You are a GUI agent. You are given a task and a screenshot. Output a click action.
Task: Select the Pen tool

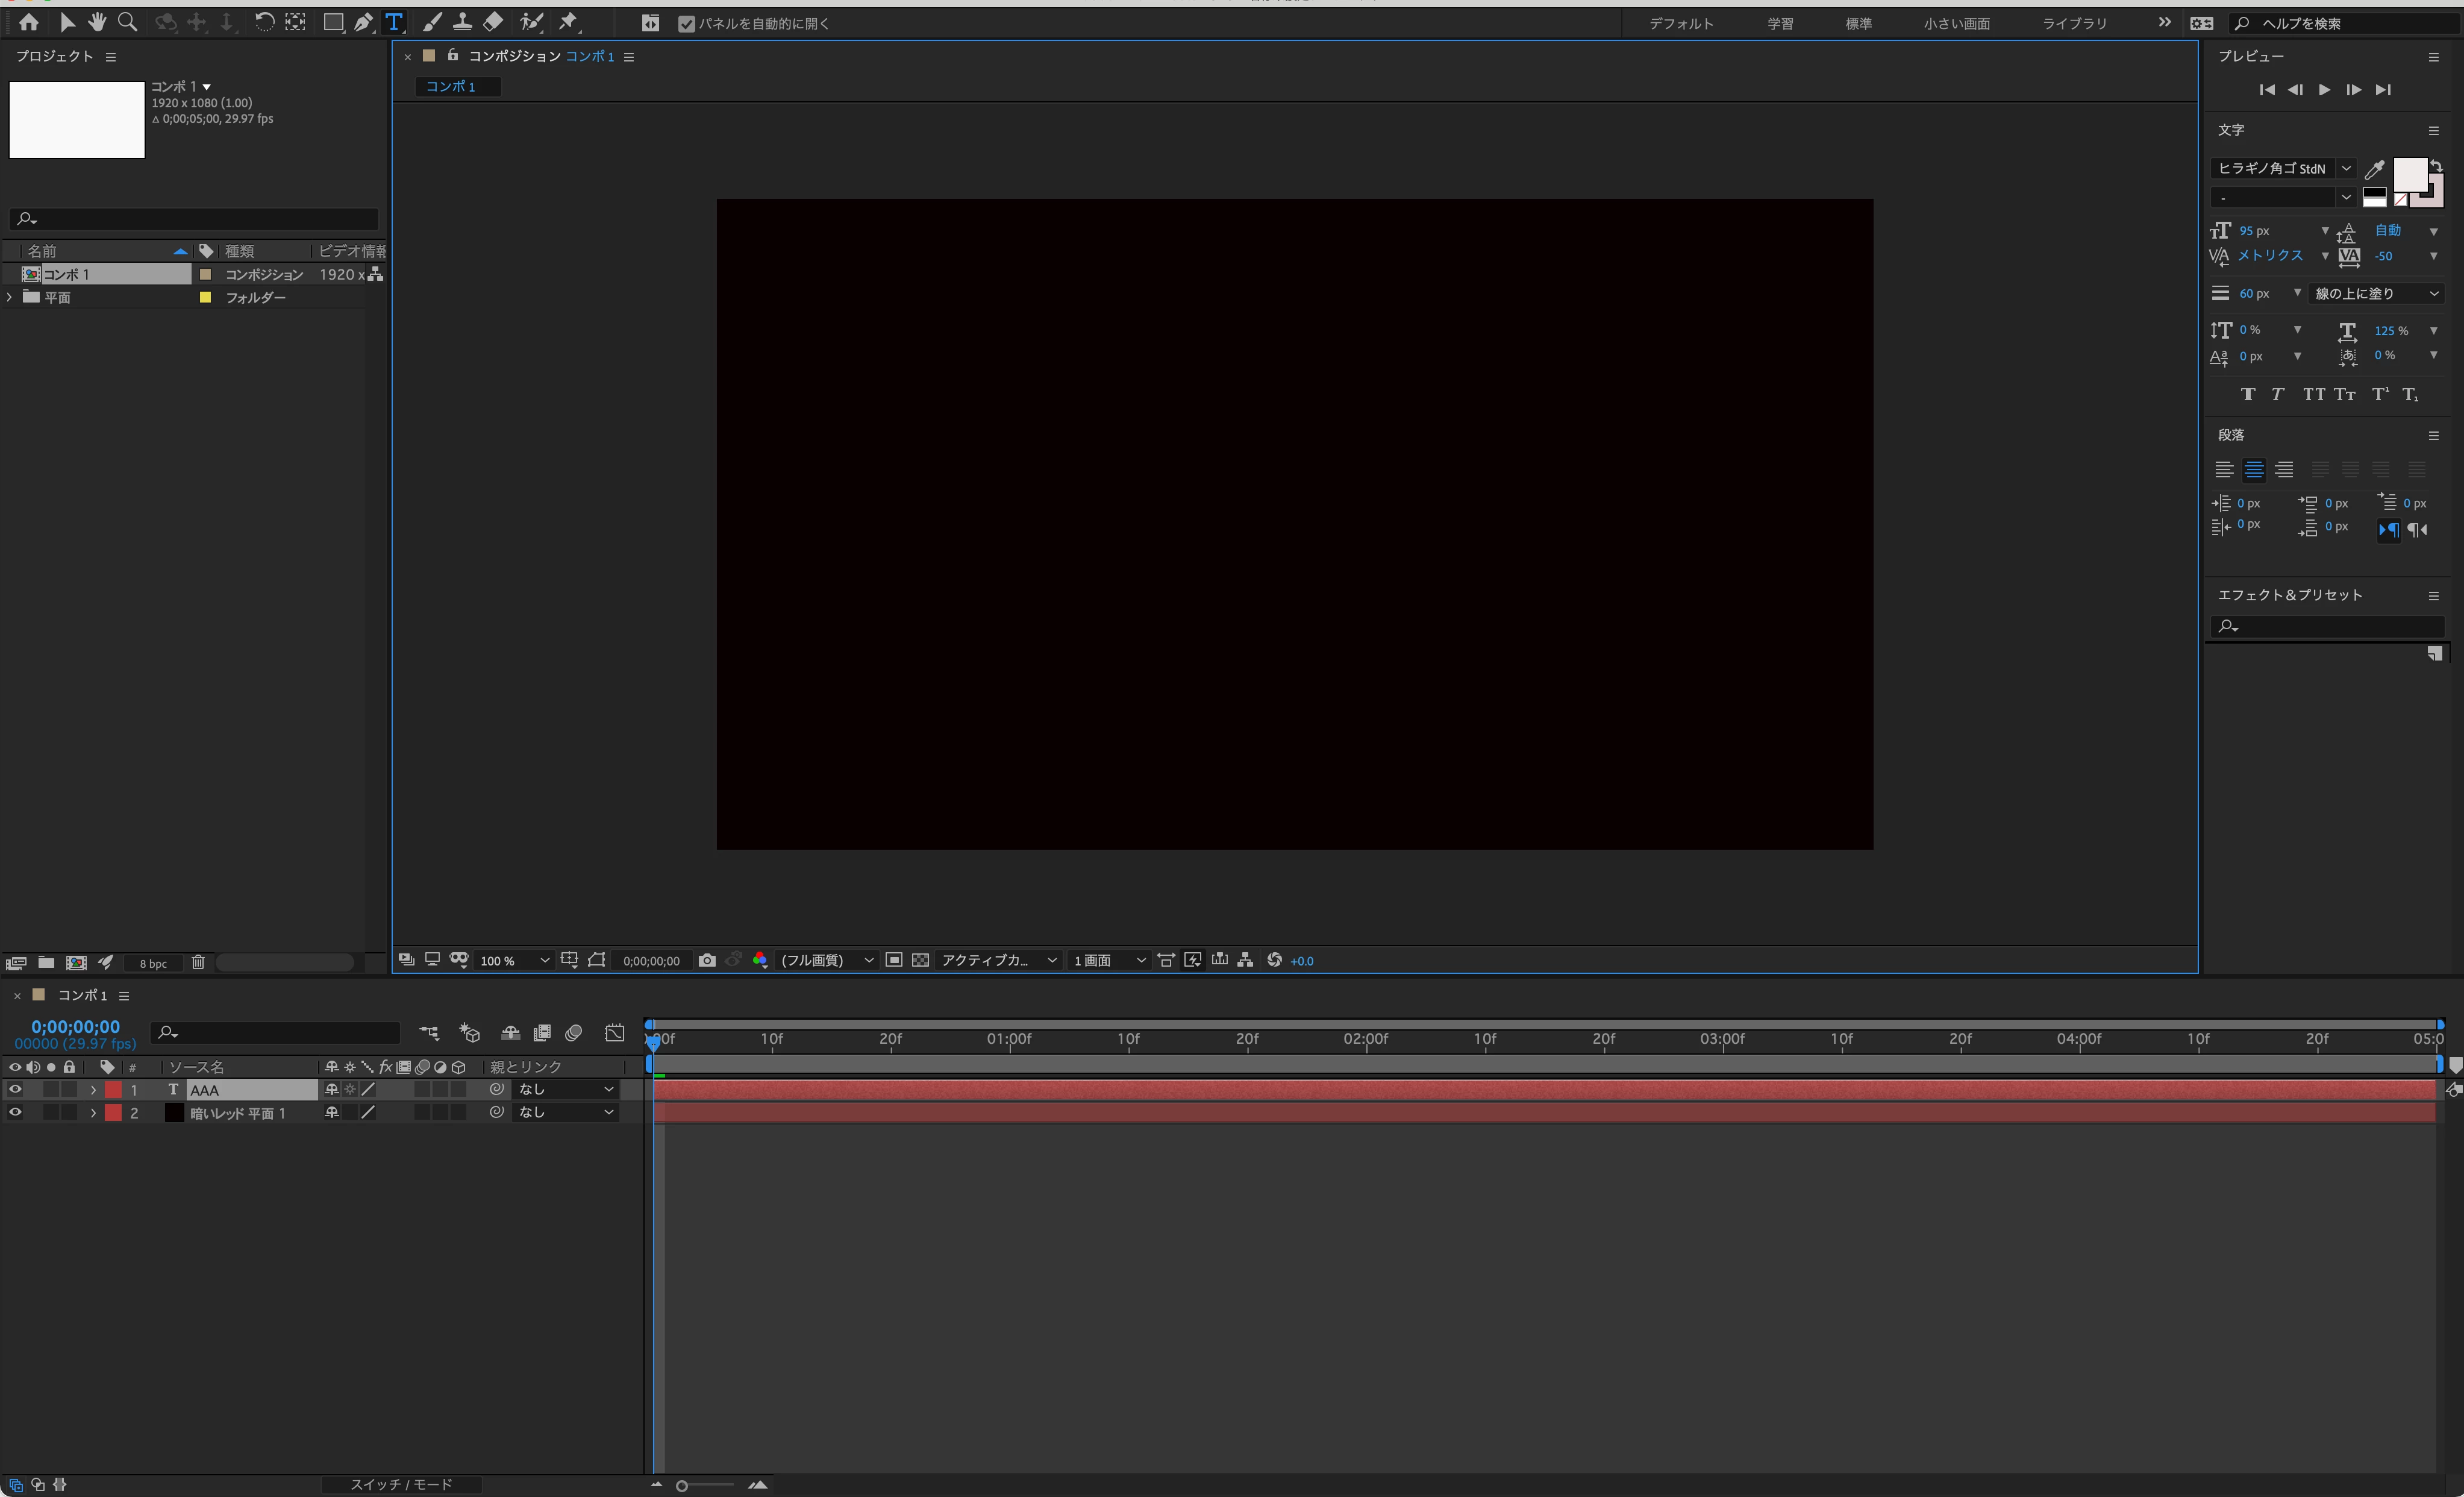(x=363, y=22)
